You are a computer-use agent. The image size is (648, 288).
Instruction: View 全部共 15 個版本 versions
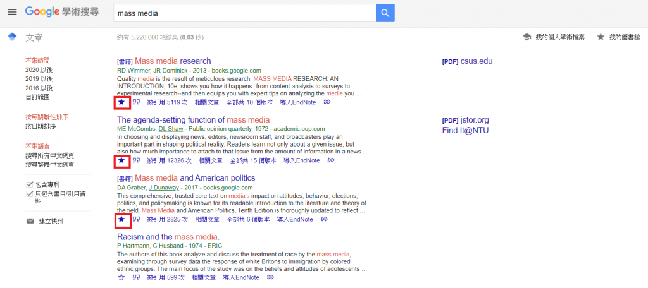(253, 160)
